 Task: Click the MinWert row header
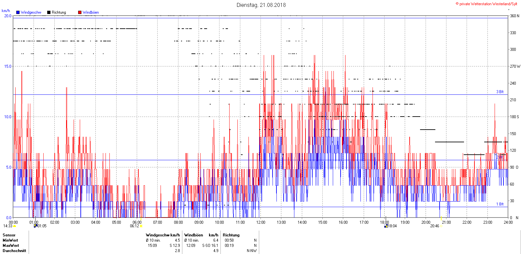click(10, 240)
